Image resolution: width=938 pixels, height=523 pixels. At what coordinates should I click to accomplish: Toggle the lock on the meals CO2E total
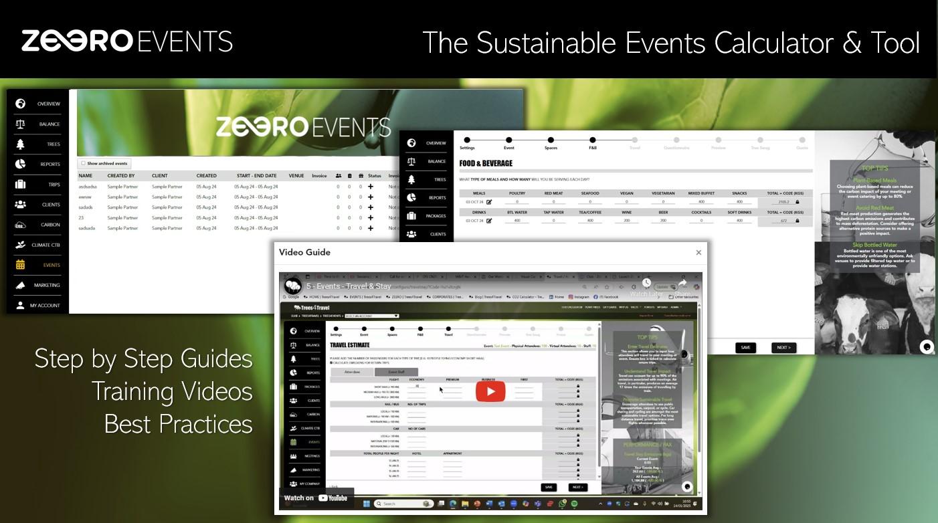[798, 202]
